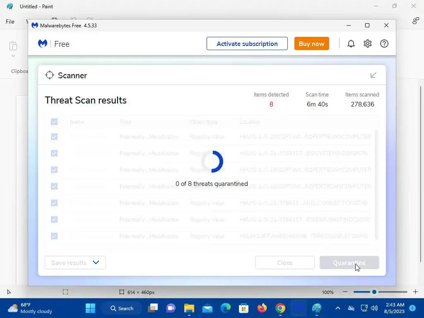Open File Explorer from the taskbar
The width and height of the screenshot is (424, 318).
tap(189, 308)
